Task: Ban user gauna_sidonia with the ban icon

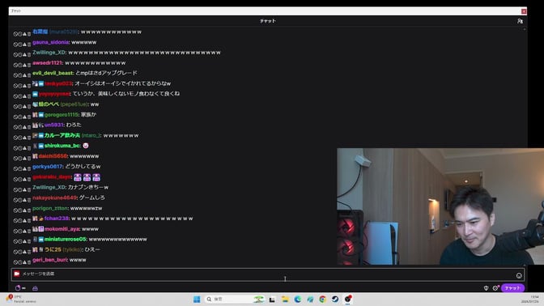Action: tap(15, 45)
